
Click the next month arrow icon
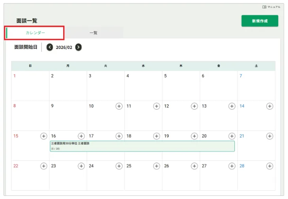click(79, 47)
